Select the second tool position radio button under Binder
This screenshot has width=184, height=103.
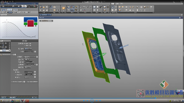click(x=25, y=45)
